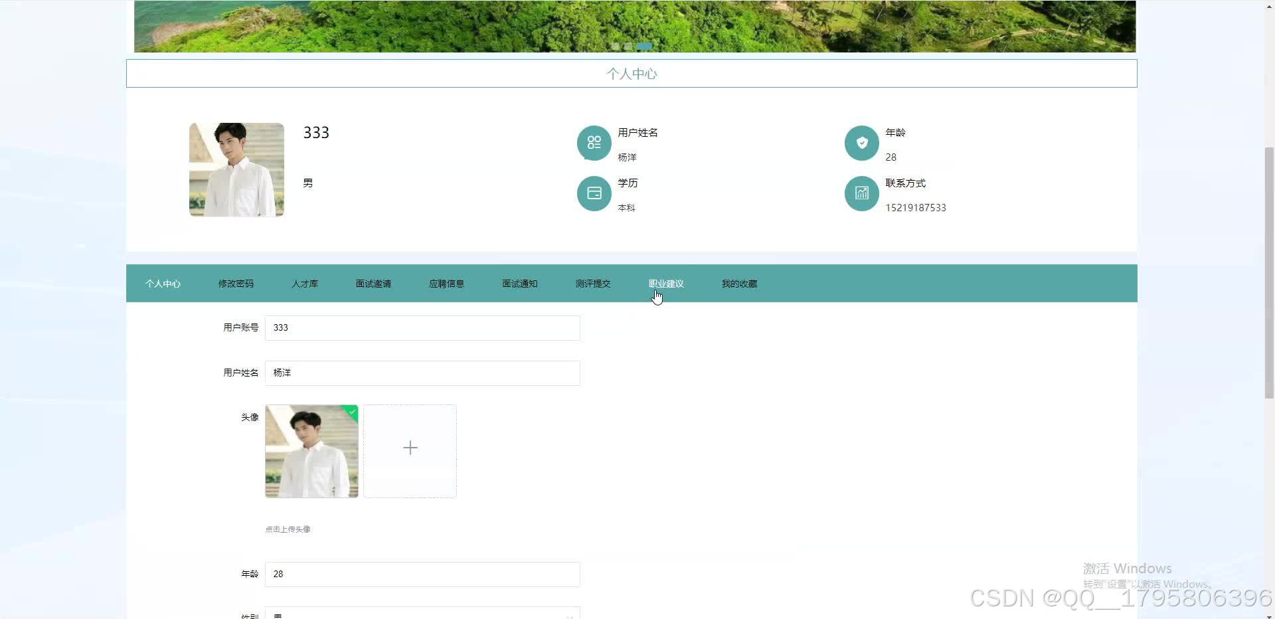Open the 应聘信息 tab
The image size is (1275, 619).
point(446,284)
